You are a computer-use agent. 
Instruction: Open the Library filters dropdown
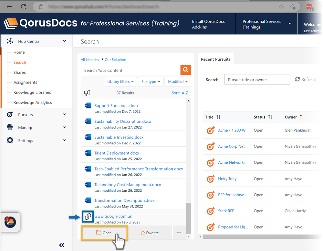[120, 82]
